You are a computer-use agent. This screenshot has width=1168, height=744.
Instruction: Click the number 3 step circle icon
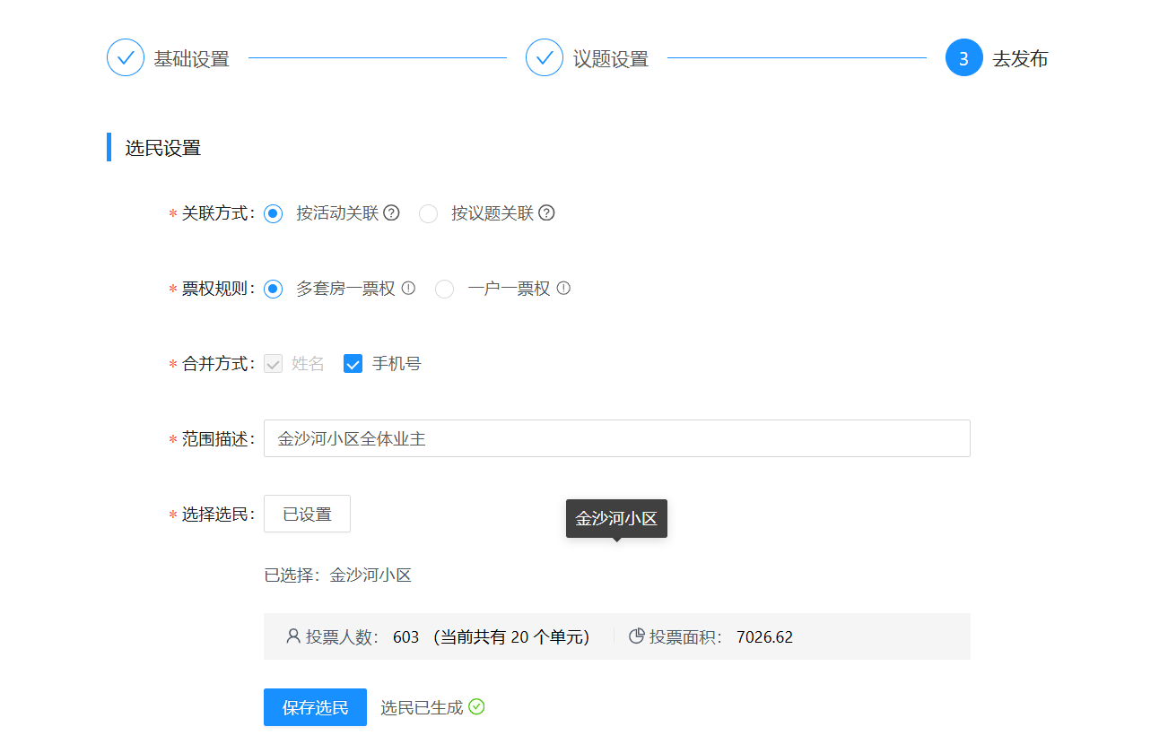[x=963, y=58]
